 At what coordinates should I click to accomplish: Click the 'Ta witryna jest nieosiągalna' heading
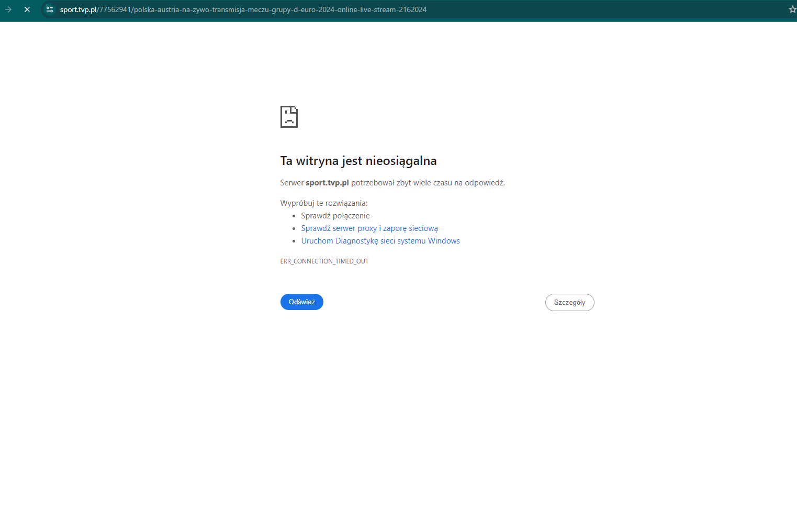[x=358, y=161]
